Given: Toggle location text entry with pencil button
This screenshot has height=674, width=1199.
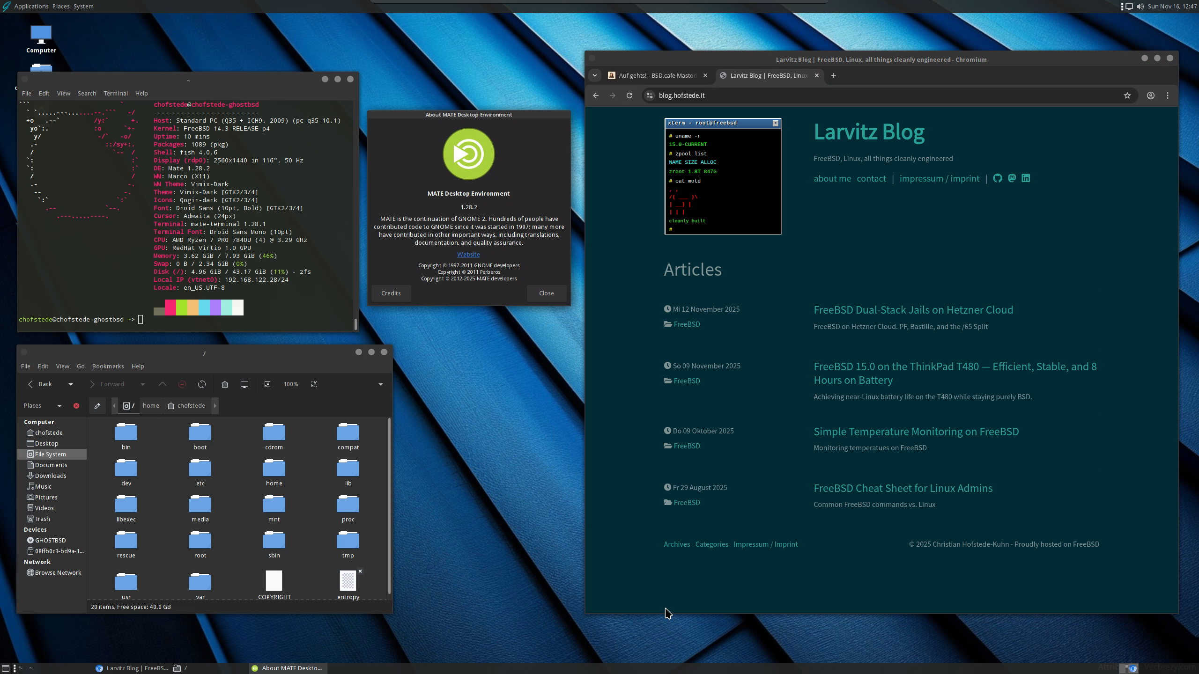Looking at the screenshot, I should pos(97,406).
